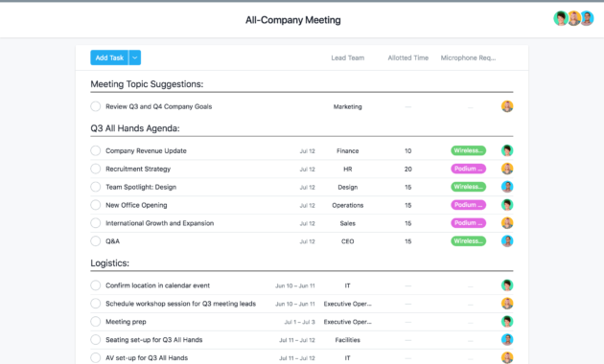
Task: Click the Operations lead team cell
Action: point(347,205)
